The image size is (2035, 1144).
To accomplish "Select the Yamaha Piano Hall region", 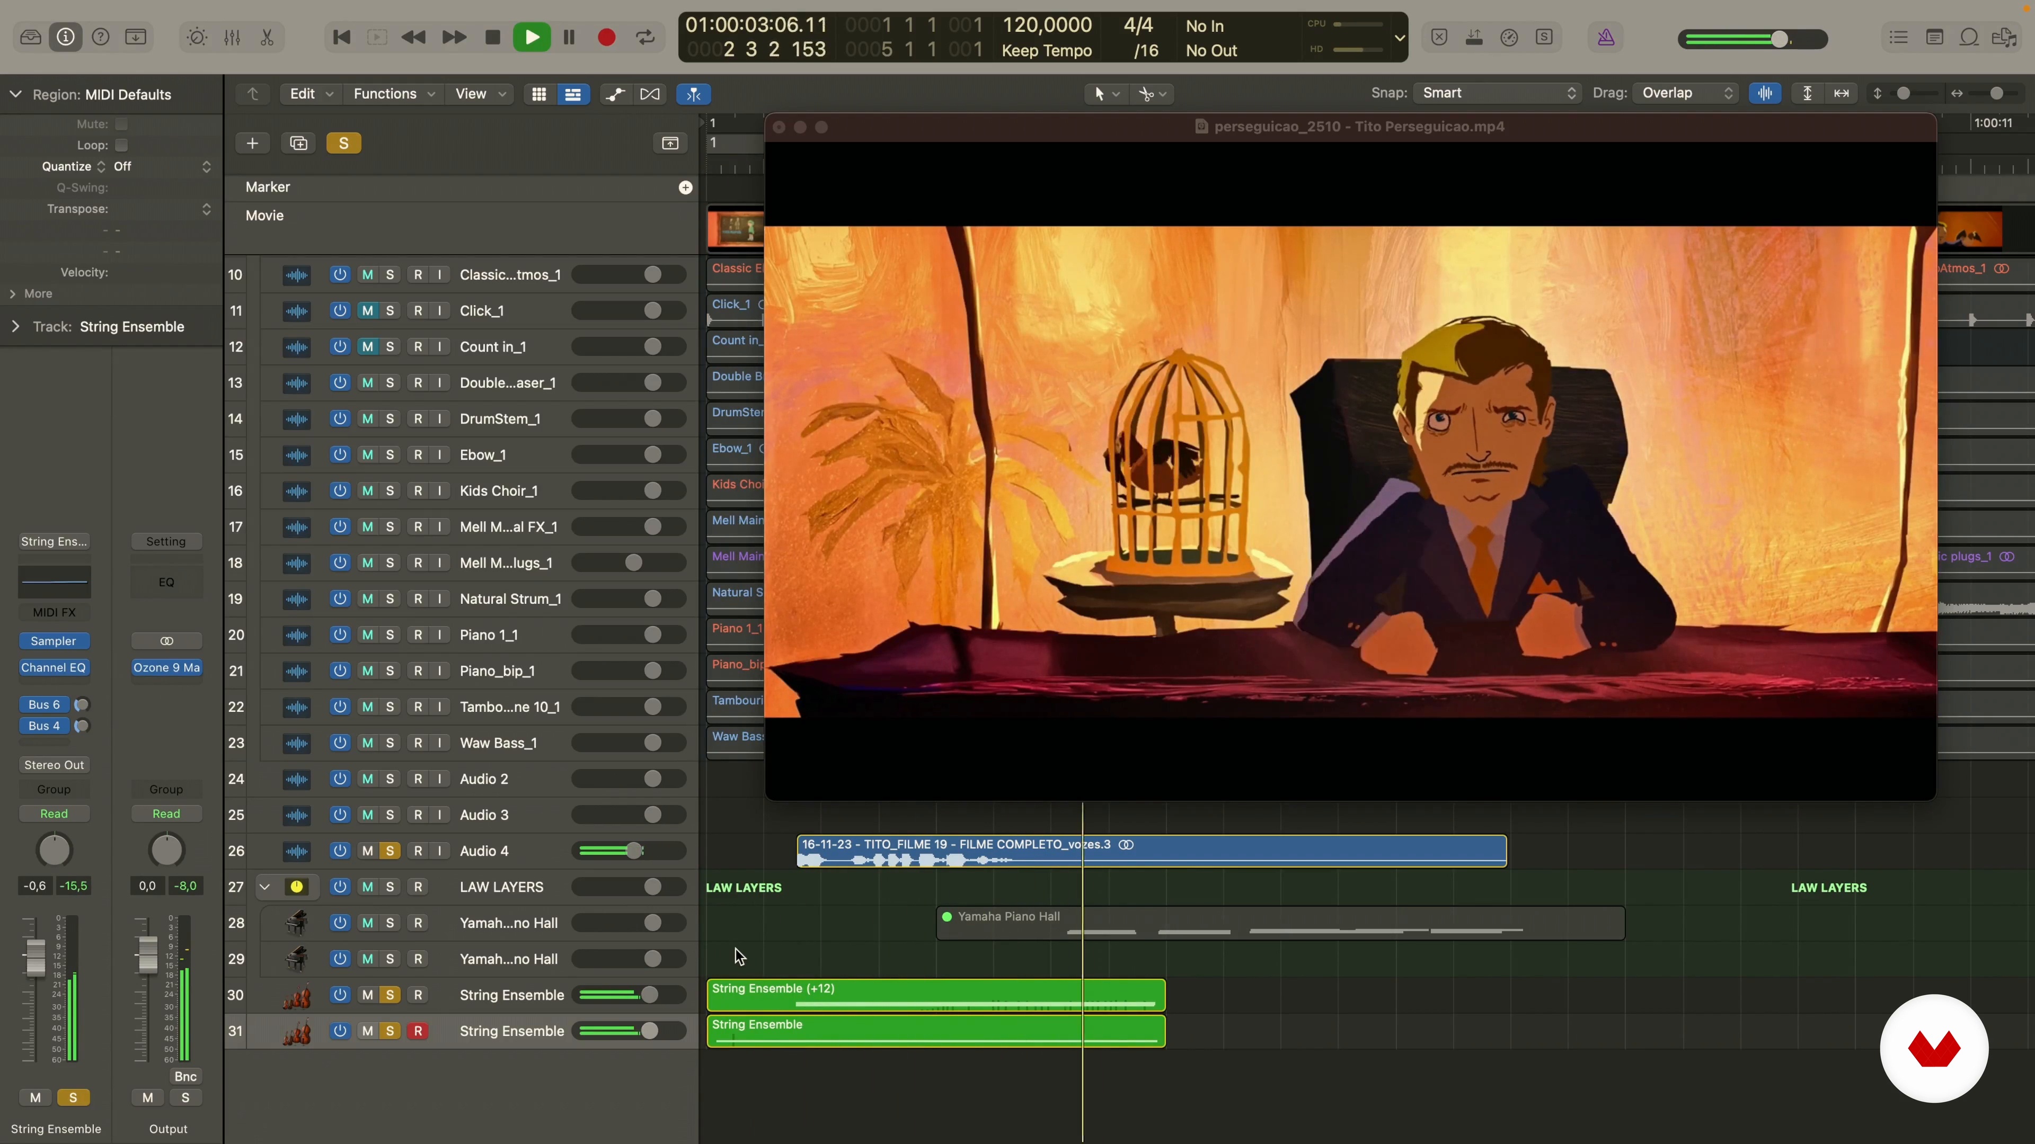I will pos(1280,923).
